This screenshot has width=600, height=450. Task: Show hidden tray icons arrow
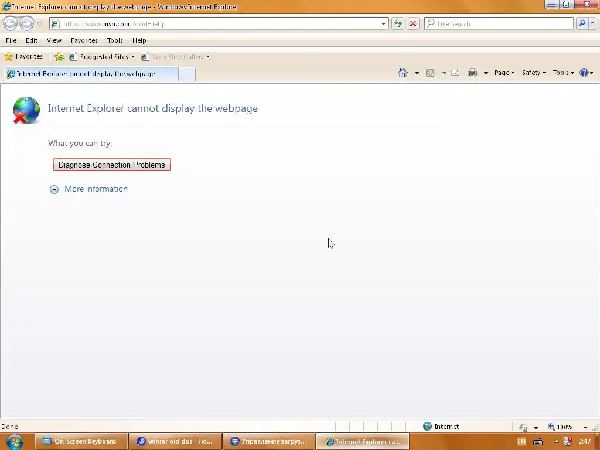pyautogui.click(x=556, y=442)
